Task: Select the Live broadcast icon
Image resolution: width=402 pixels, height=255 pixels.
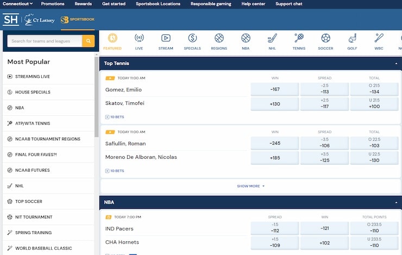Action: (x=139, y=38)
